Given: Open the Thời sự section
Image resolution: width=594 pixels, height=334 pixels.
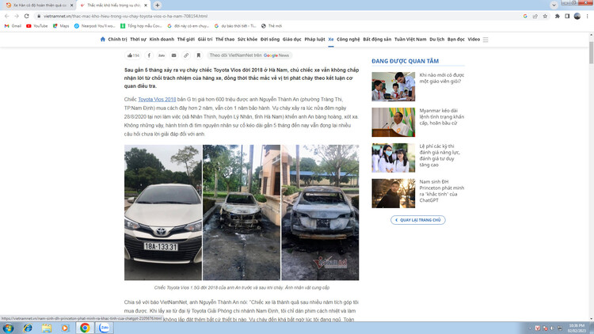Looking at the screenshot, I should point(138,40).
